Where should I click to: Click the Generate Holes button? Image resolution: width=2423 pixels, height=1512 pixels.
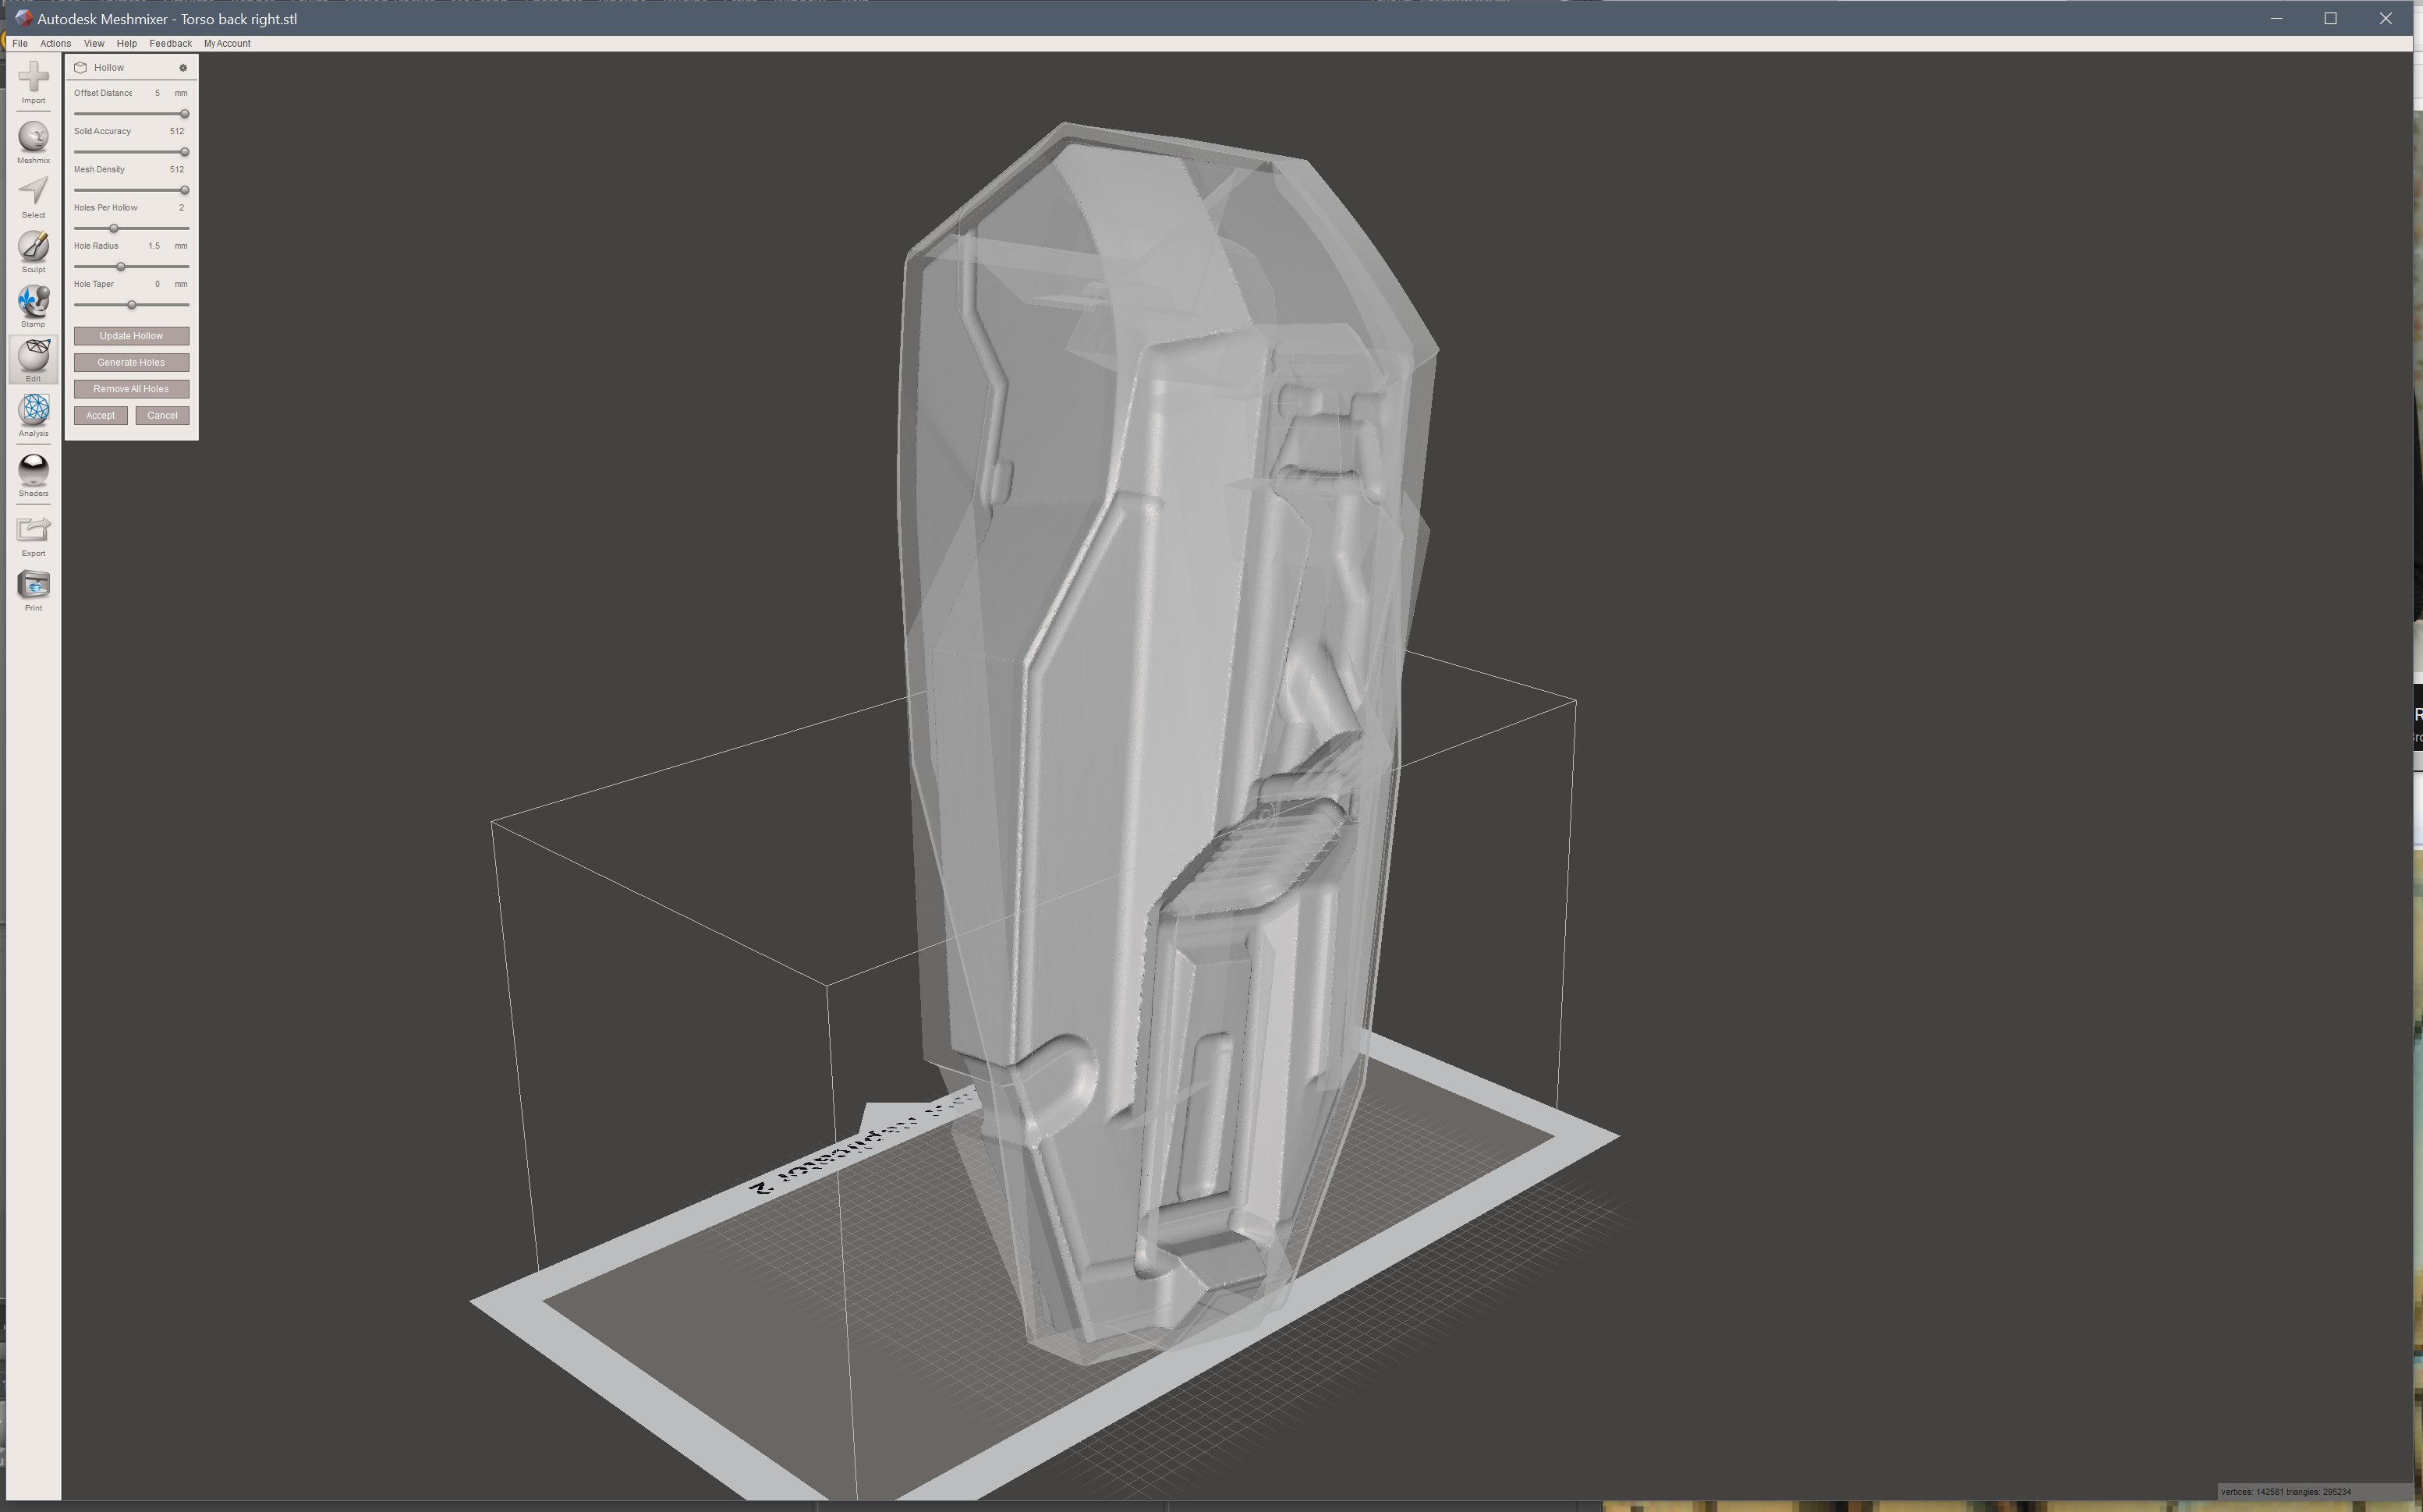pyautogui.click(x=131, y=363)
